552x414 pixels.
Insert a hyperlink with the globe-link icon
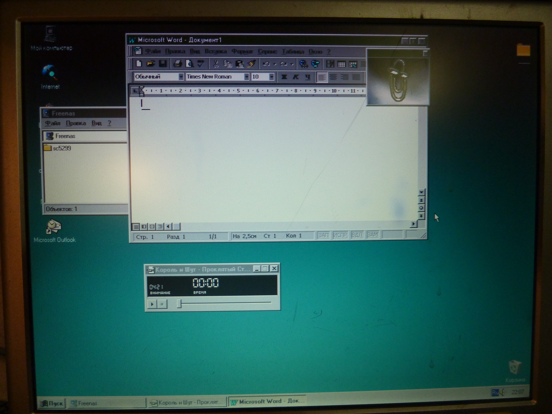pyautogui.click(x=303, y=64)
